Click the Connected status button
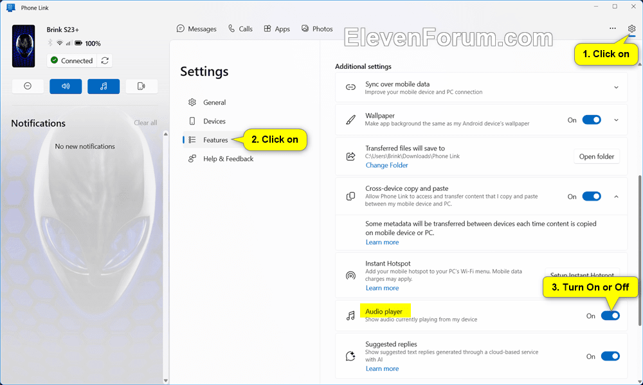Screen dimensions: 643x385 72,60
